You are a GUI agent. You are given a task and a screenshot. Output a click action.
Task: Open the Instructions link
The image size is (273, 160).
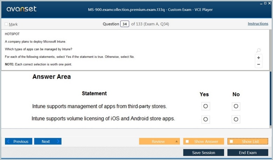[x=258, y=24]
